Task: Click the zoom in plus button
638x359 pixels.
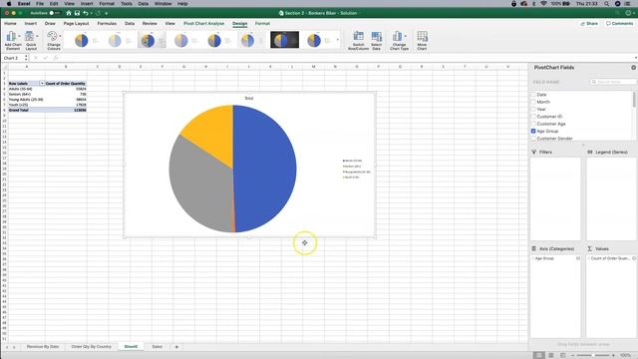Action: pyautogui.click(x=614, y=355)
